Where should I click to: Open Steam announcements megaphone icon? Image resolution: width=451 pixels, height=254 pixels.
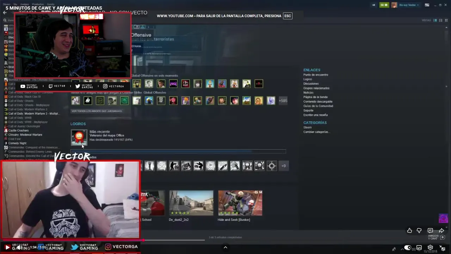pyautogui.click(x=373, y=5)
